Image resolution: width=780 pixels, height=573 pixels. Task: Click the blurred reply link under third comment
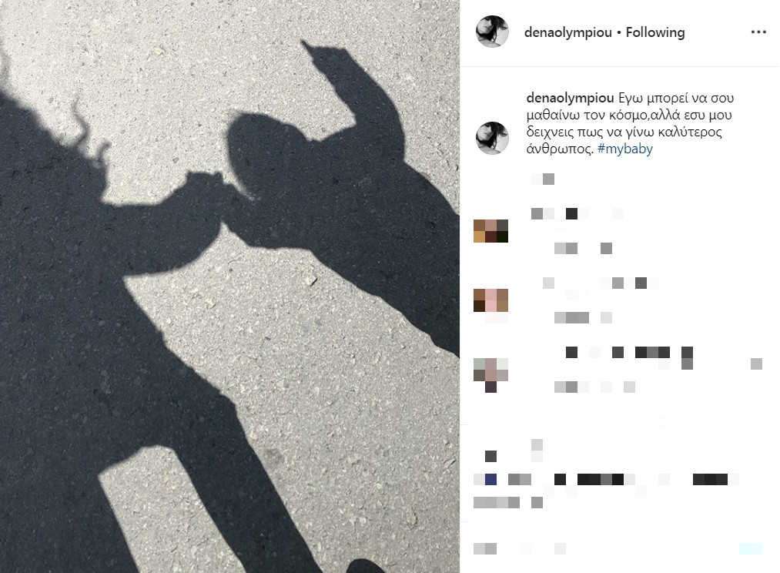tap(629, 387)
